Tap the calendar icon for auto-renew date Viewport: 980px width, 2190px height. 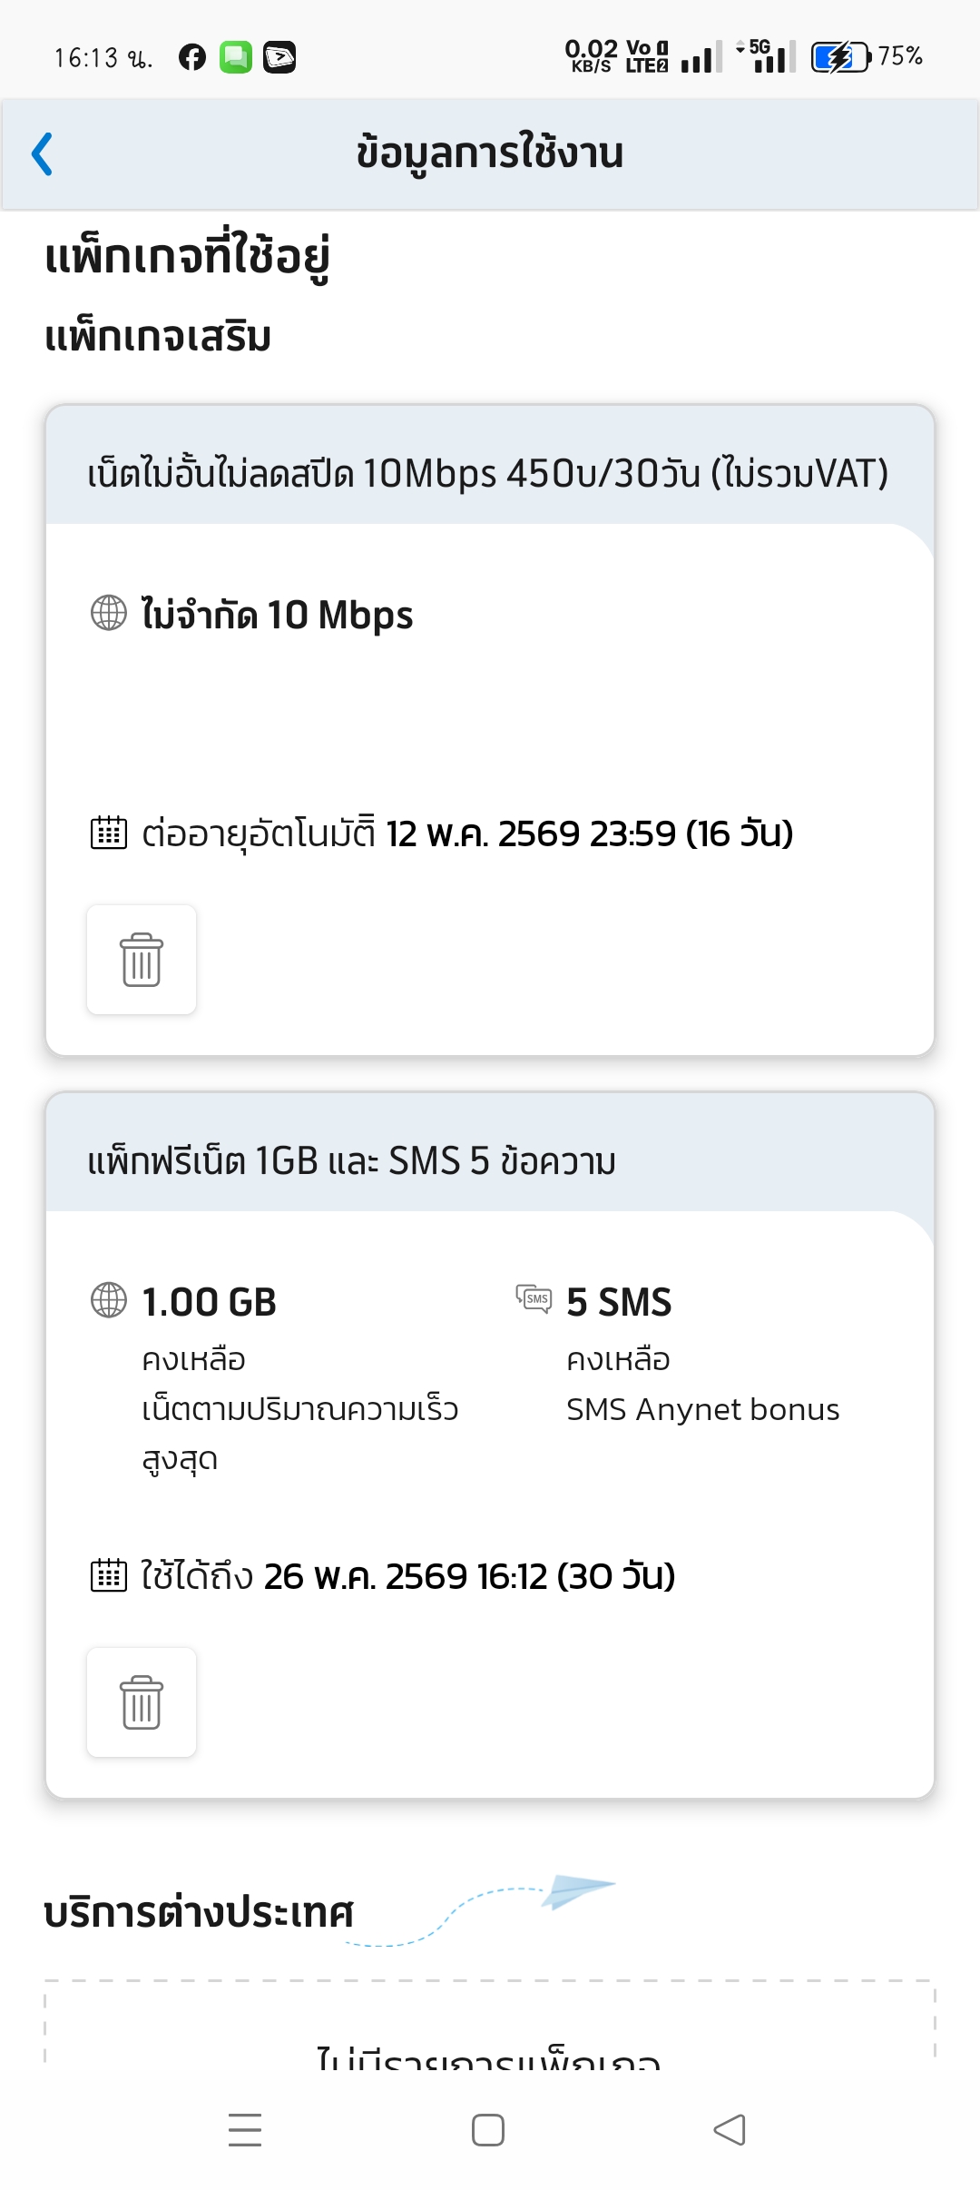pos(109,833)
